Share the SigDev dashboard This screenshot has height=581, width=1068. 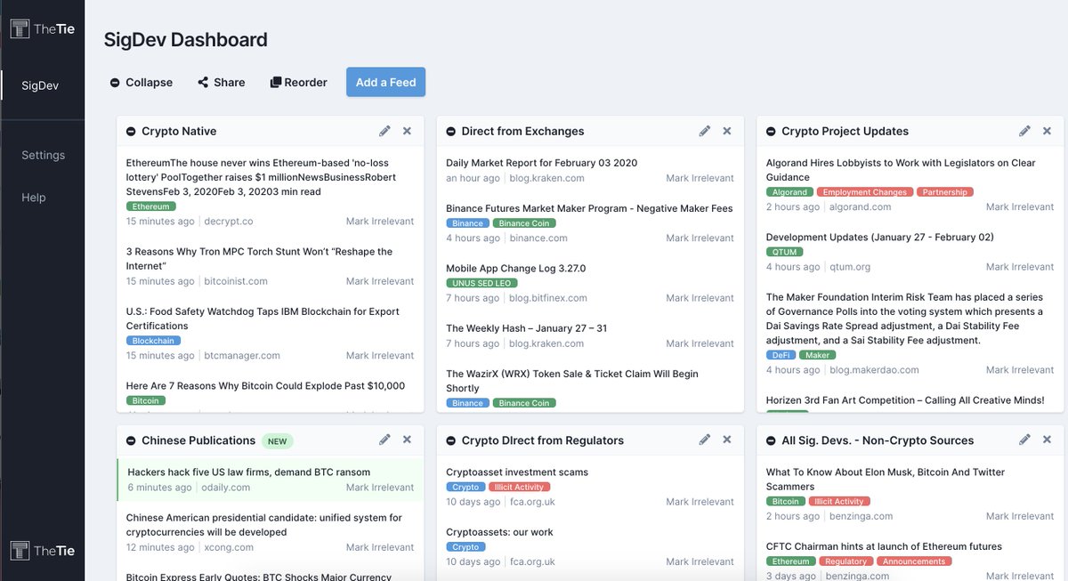pyautogui.click(x=221, y=82)
